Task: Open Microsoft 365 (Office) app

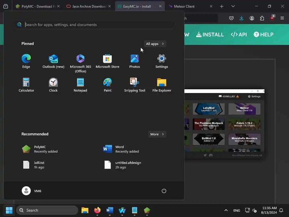Action: pyautogui.click(x=80, y=64)
